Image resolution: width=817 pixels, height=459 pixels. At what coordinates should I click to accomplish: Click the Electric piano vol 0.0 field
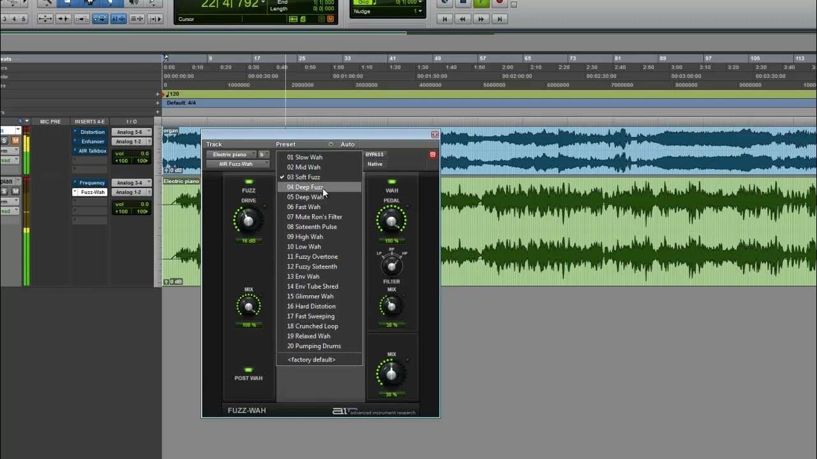pos(131,205)
